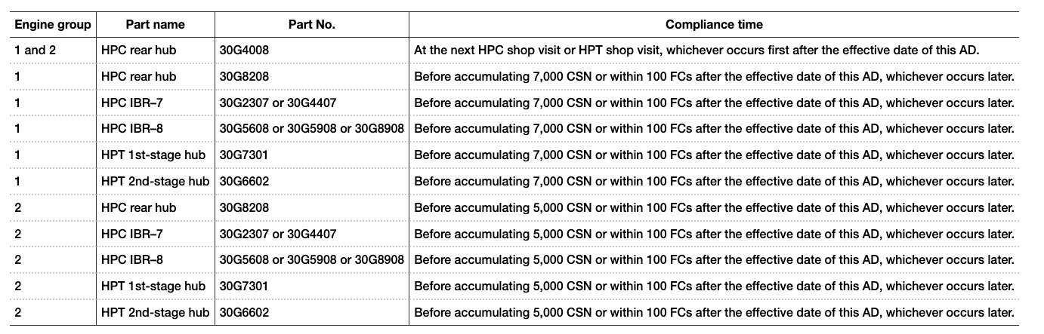Click the Engine group column header
Viewport: 1044px width, 334px height.
(x=53, y=25)
